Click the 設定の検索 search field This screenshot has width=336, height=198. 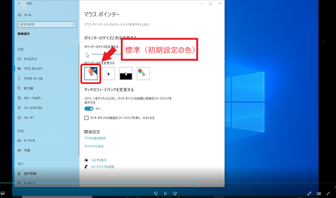(x=46, y=24)
